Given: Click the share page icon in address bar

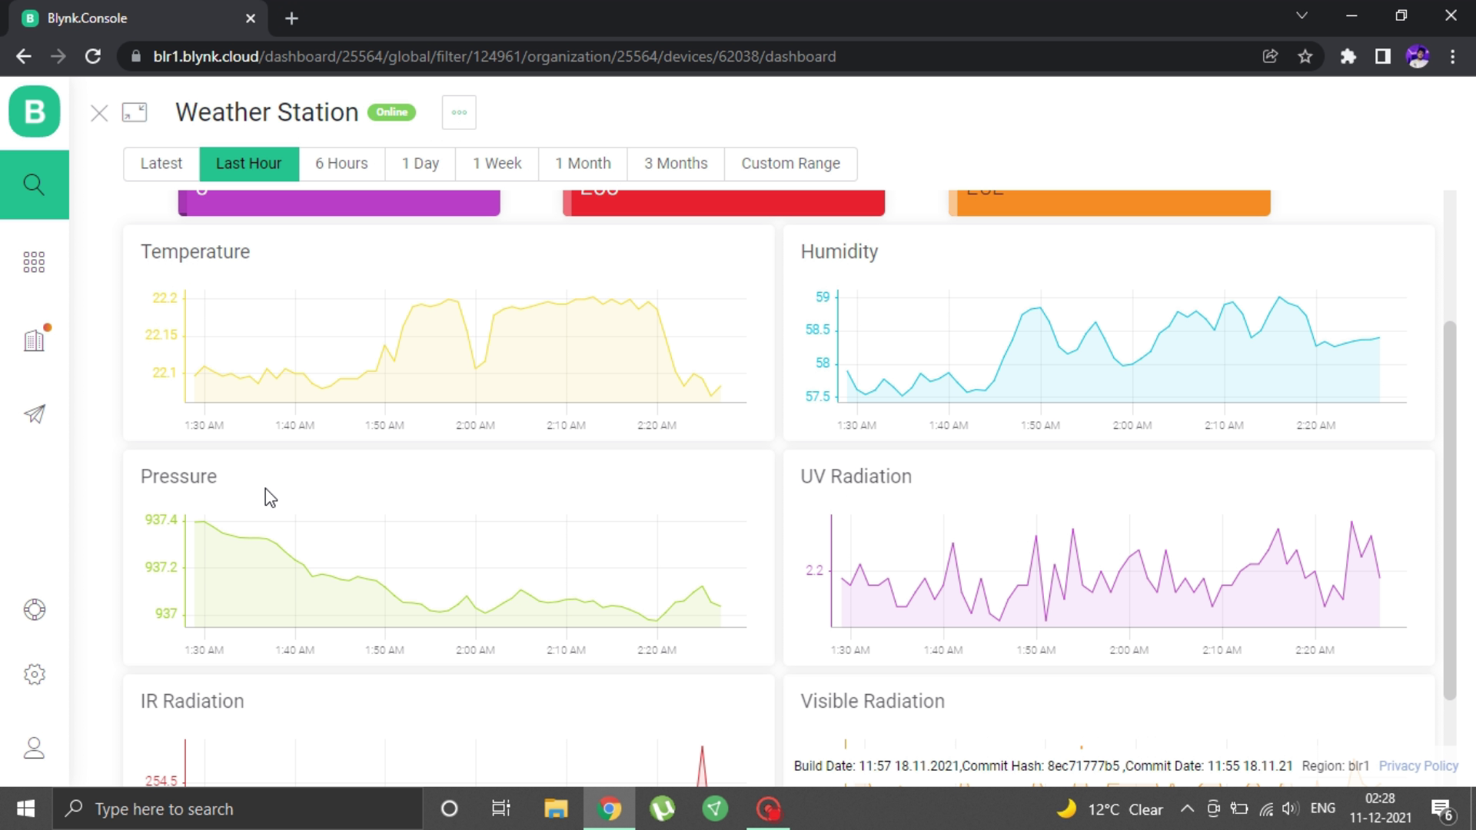Looking at the screenshot, I should (x=1270, y=56).
